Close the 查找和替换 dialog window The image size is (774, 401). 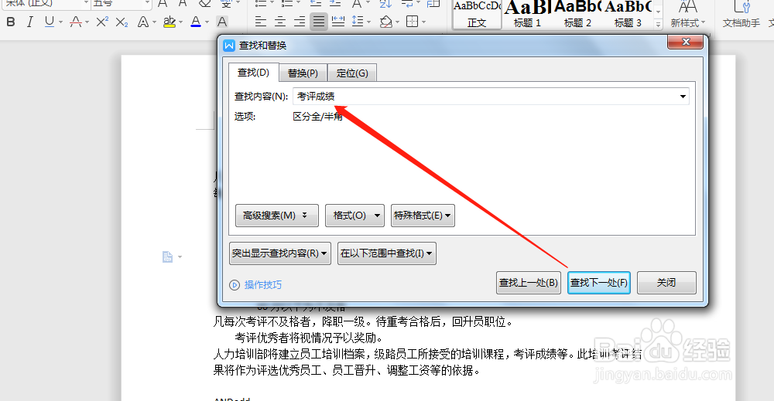pos(685,42)
